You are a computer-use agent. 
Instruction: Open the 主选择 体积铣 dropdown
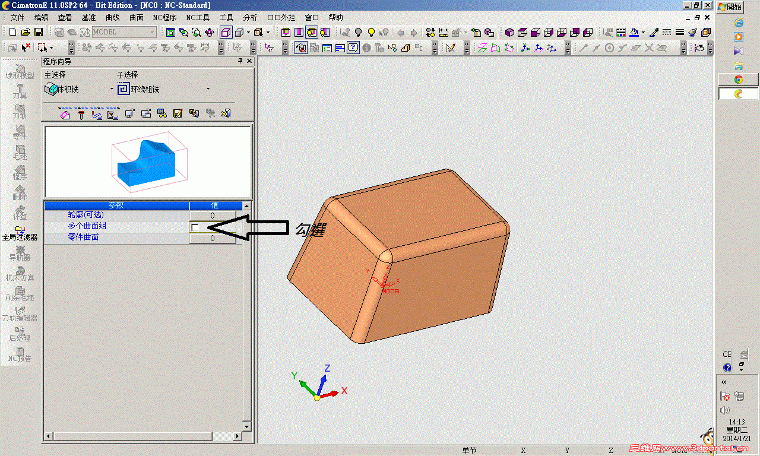(112, 89)
